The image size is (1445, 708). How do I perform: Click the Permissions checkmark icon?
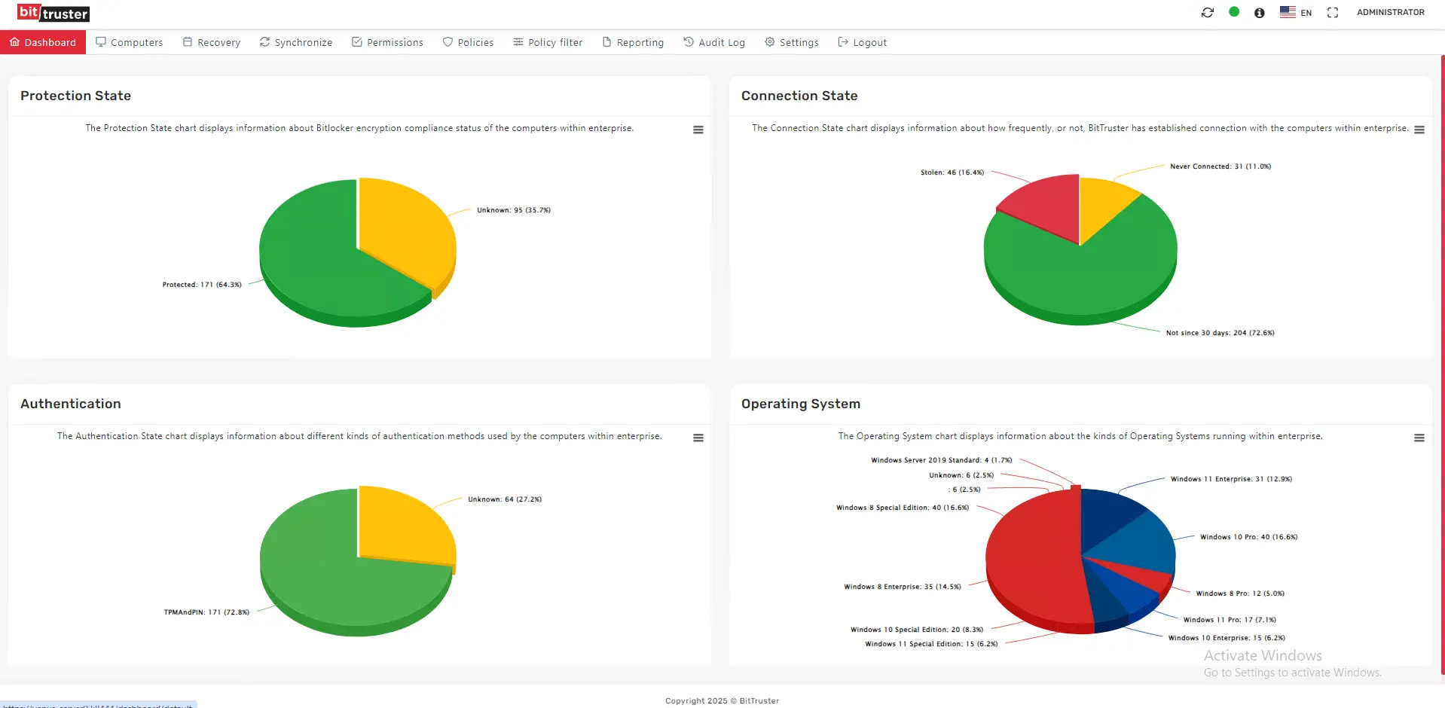355,42
